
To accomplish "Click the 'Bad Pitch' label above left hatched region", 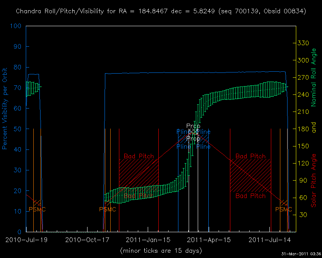I will point(139,156).
